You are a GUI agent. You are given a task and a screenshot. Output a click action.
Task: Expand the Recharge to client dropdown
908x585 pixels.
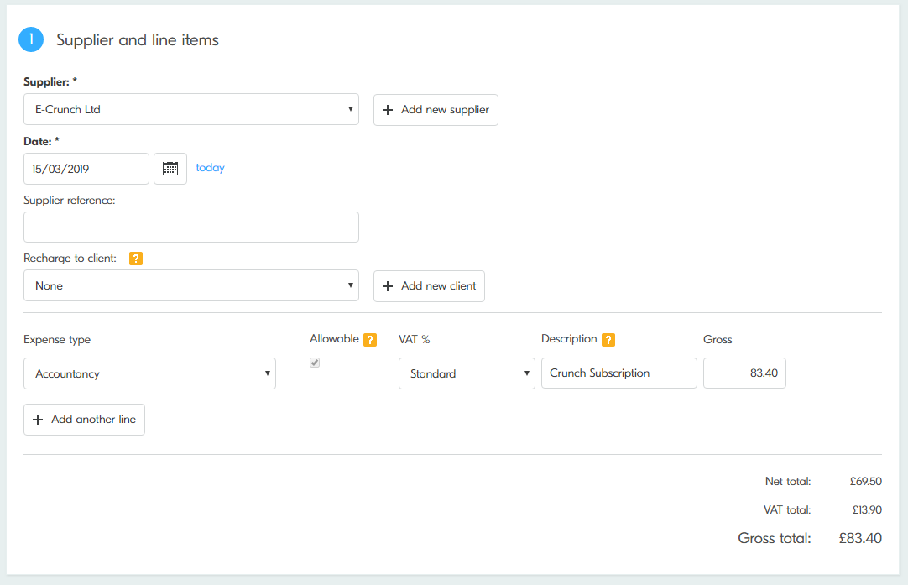[191, 285]
